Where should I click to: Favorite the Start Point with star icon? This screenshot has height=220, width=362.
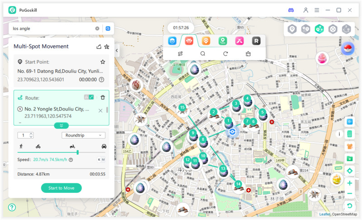click(x=103, y=62)
